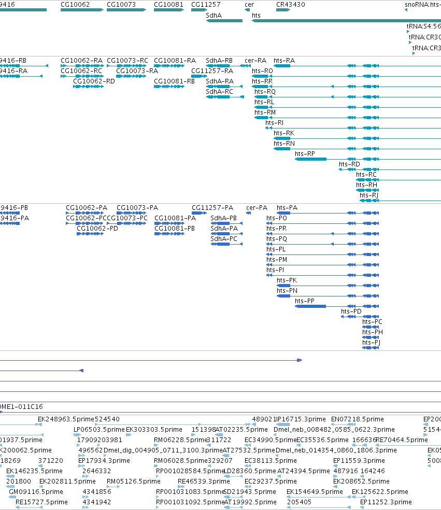The image size is (441, 510).
Task: Click the AT02235.5prime EST label
Action: coord(241,430)
